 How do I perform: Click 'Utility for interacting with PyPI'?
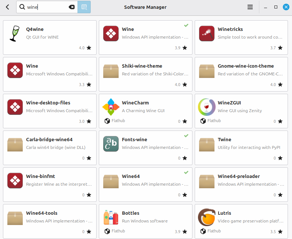pos(249,147)
